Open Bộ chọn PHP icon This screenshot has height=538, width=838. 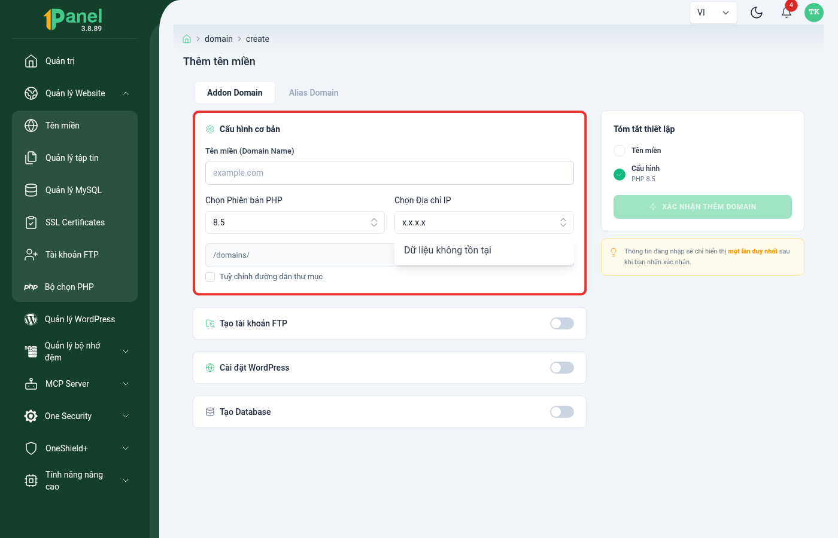(31, 287)
